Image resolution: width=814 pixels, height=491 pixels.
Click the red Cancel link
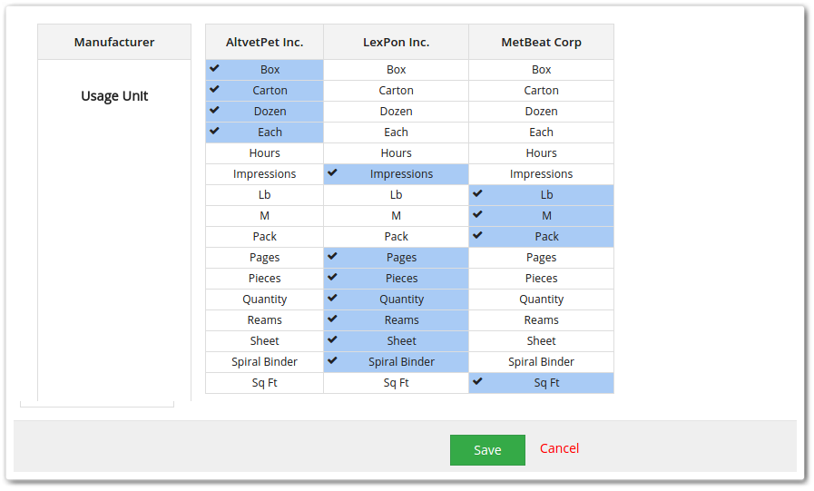(x=559, y=448)
